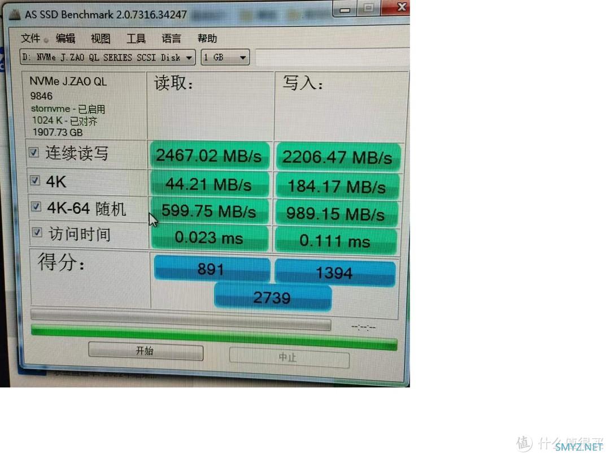Click the 2739 total score
610x458 pixels.
pyautogui.click(x=272, y=297)
